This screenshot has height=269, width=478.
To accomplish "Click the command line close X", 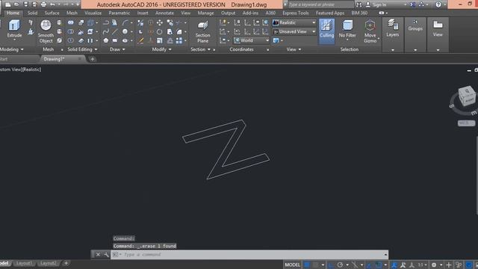I will pyautogui.click(x=98, y=254).
